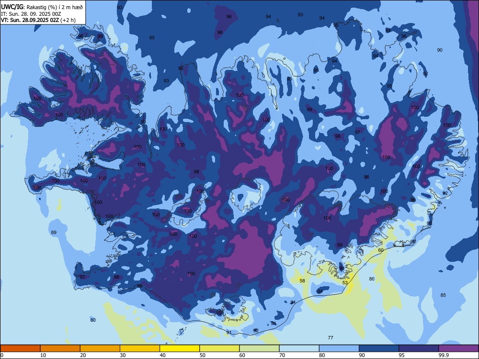Pick the yellow-green 60–70 legend swatch

click(x=259, y=348)
